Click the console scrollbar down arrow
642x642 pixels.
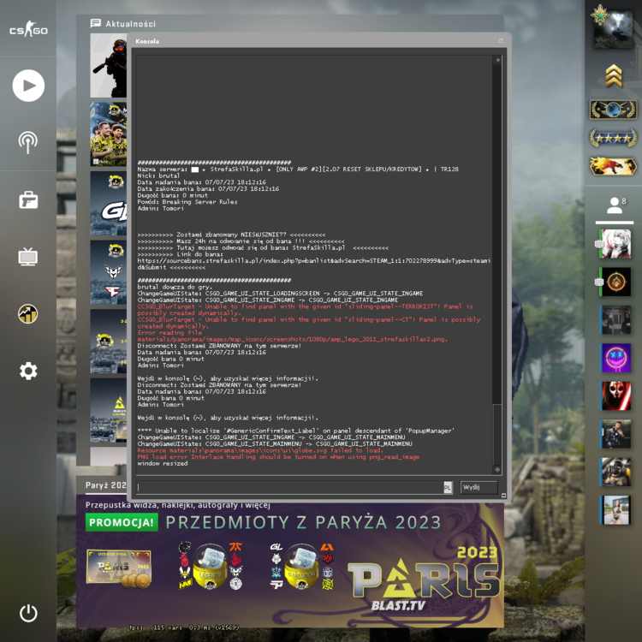coord(497,470)
